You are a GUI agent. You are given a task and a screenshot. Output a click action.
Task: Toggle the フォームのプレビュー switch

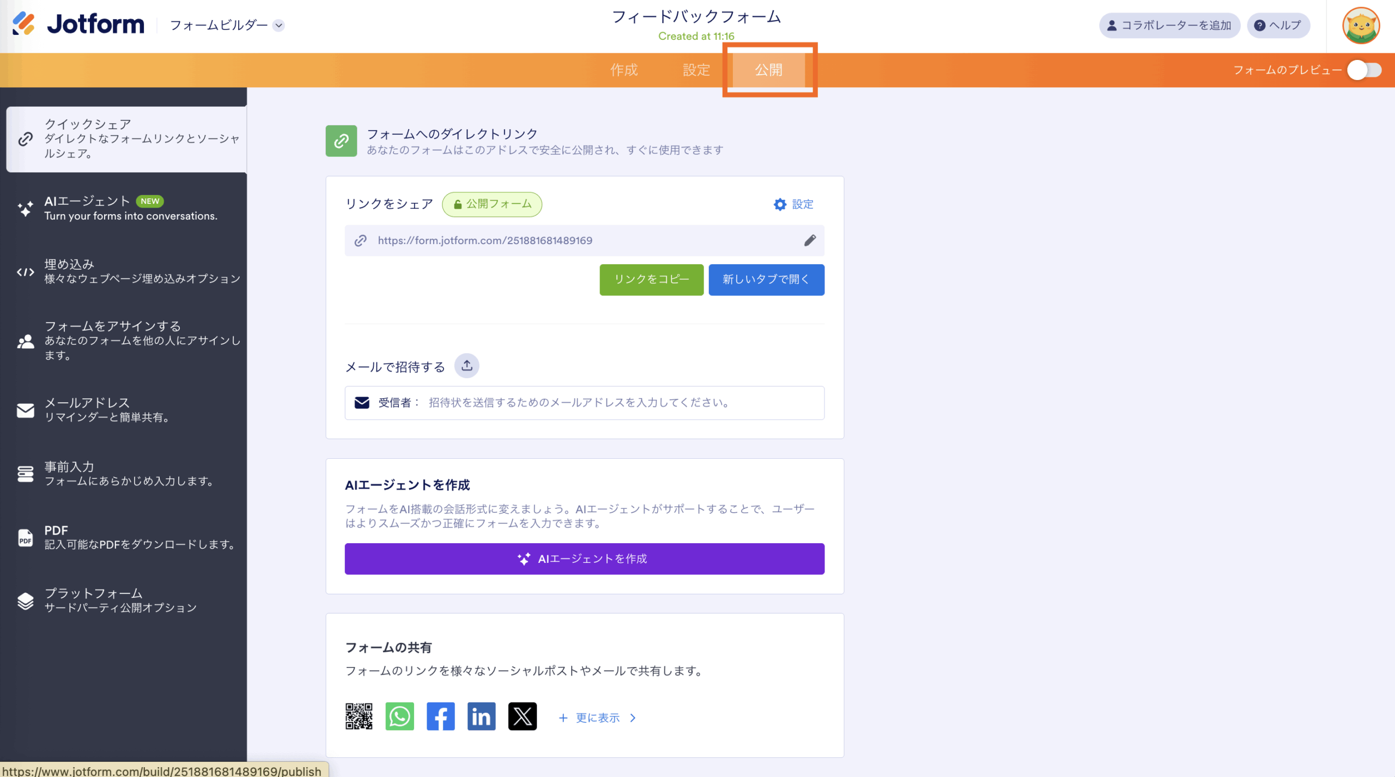click(1364, 70)
